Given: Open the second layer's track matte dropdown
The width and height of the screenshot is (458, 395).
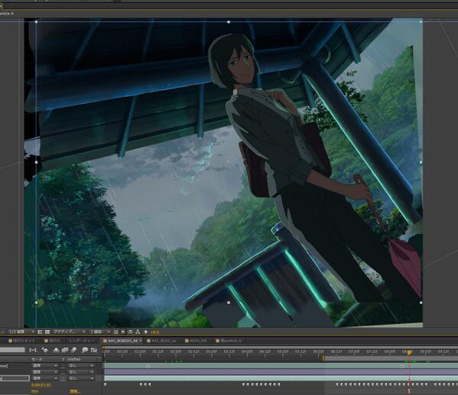Looking at the screenshot, I should pyautogui.click(x=81, y=372).
